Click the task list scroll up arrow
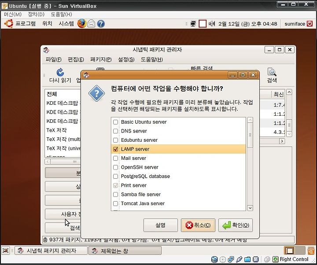The height and width of the screenshot is (265, 317). [x=250, y=120]
